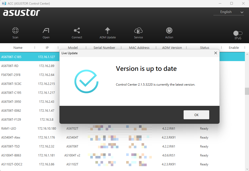
Task: Click IP address 172.16.1.176
Action: [46, 138]
